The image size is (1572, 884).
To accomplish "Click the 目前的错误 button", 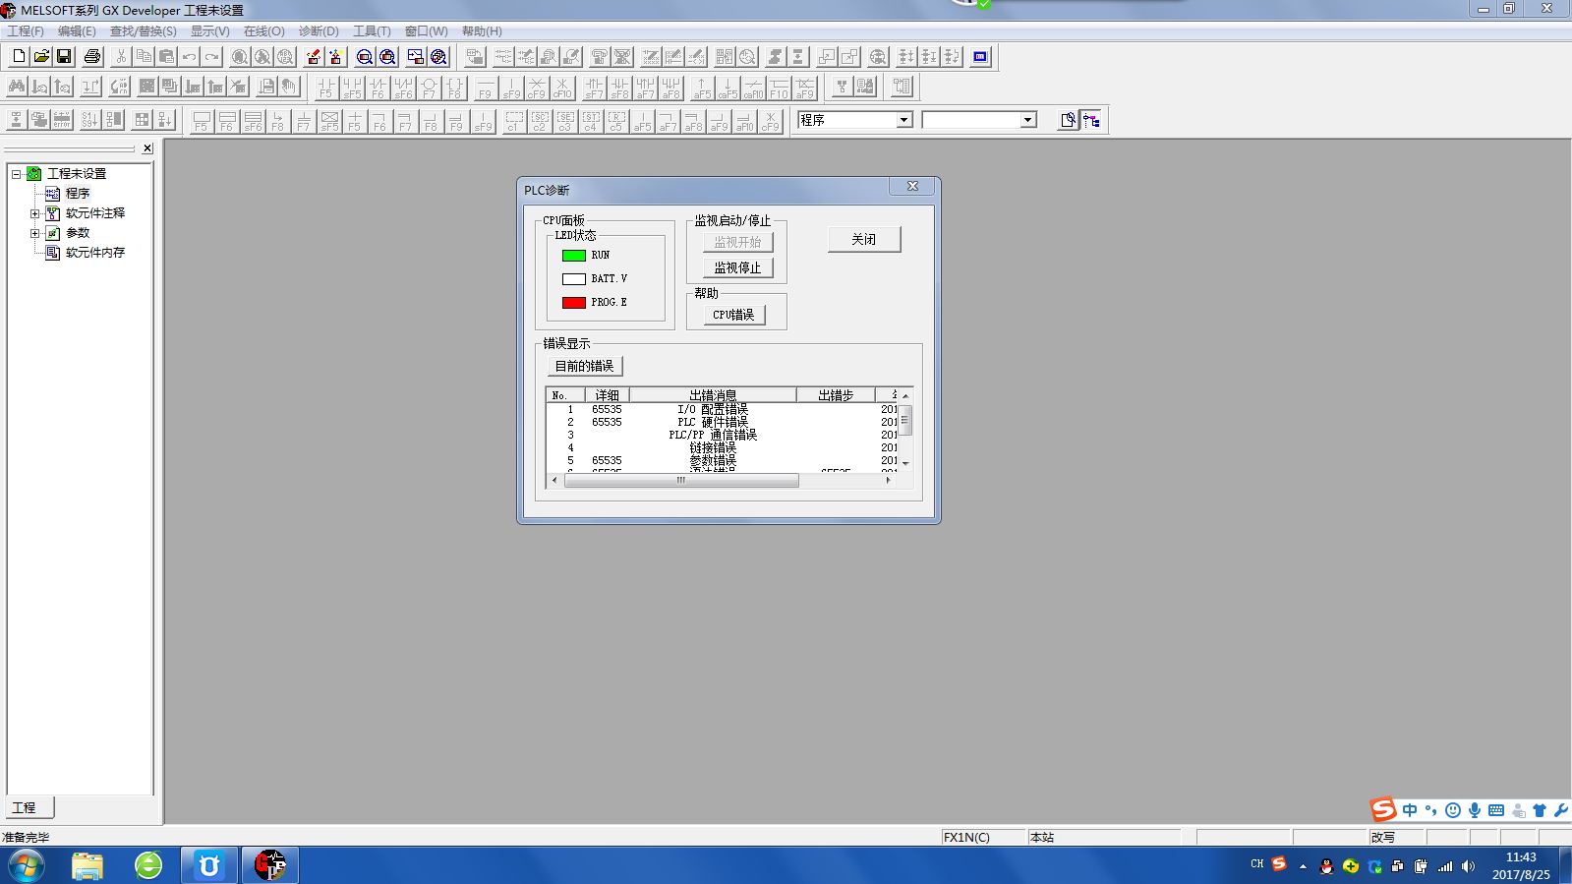I will [584, 366].
